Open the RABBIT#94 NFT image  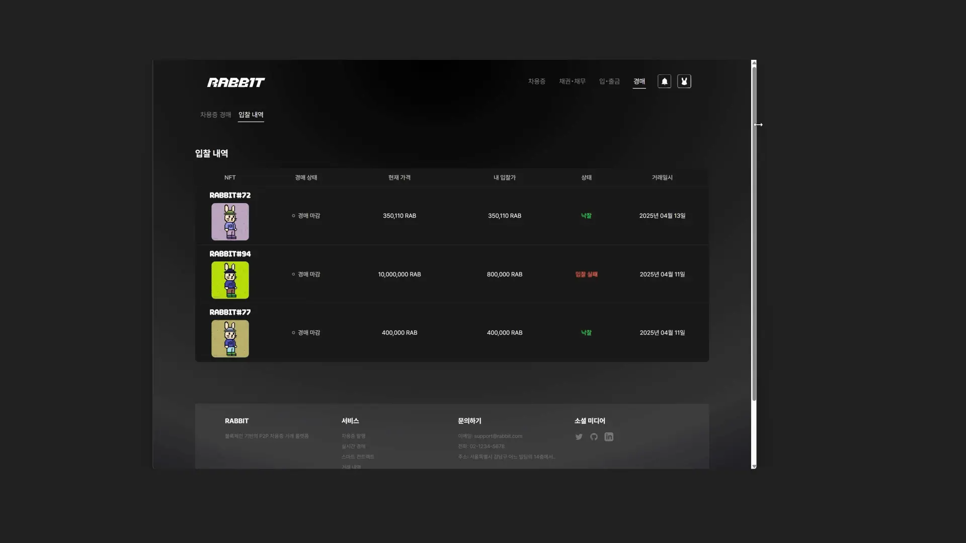pos(230,280)
